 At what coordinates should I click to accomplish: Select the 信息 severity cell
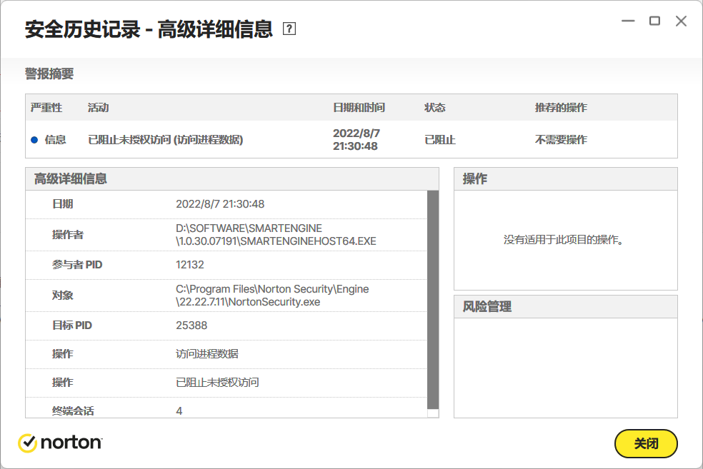pos(55,140)
